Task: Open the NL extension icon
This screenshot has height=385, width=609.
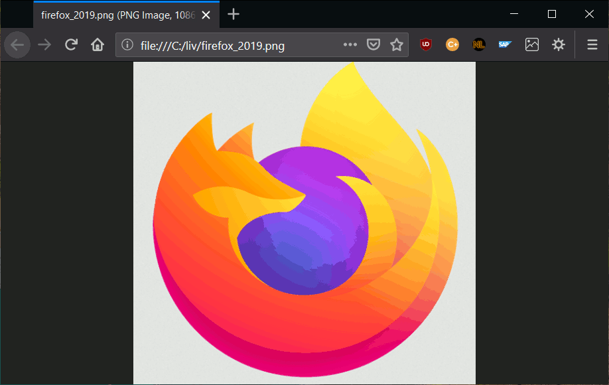Action: [479, 44]
